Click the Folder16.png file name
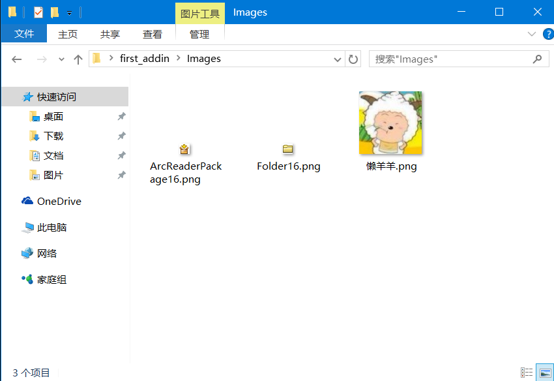 click(289, 166)
